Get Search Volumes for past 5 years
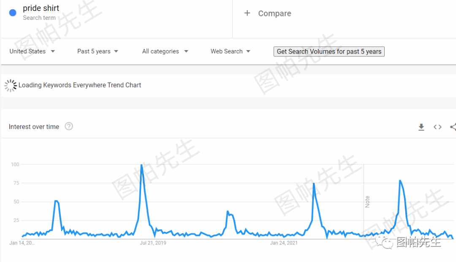This screenshot has width=456, height=262. (x=329, y=51)
